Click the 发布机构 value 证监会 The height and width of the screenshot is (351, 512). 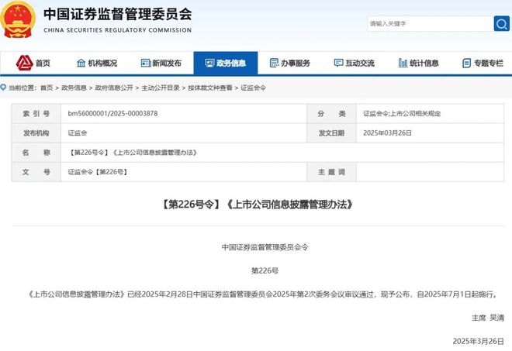[78, 133]
